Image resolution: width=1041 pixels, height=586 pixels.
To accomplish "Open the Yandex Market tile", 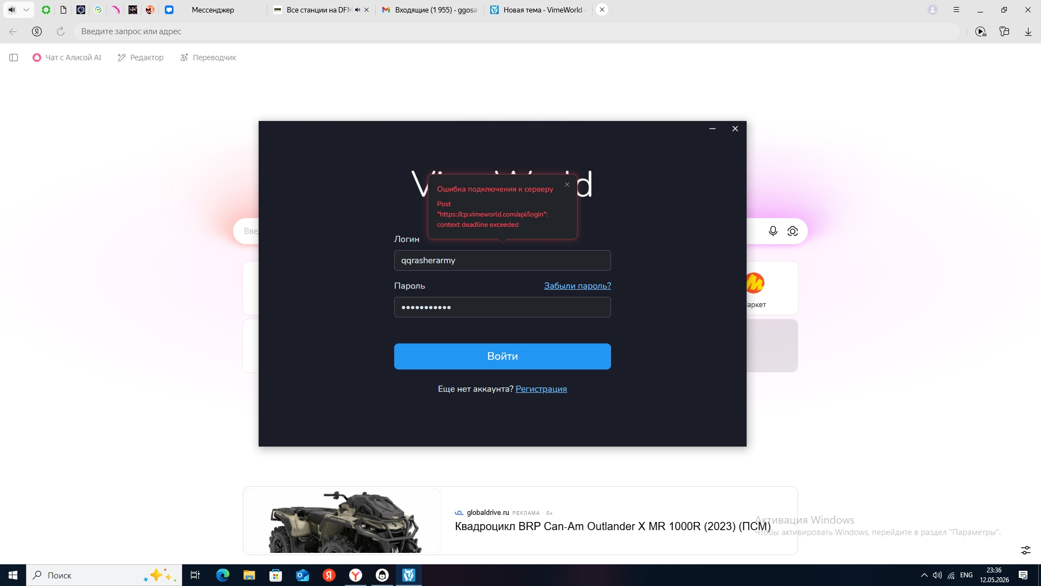I will [772, 288].
